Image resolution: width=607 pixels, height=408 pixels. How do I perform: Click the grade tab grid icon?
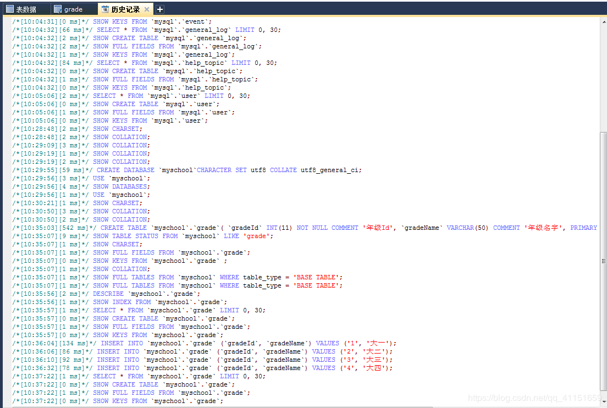58,9
